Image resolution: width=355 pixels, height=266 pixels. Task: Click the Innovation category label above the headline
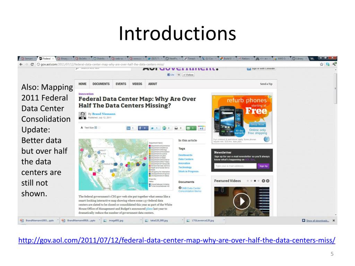(x=86, y=94)
